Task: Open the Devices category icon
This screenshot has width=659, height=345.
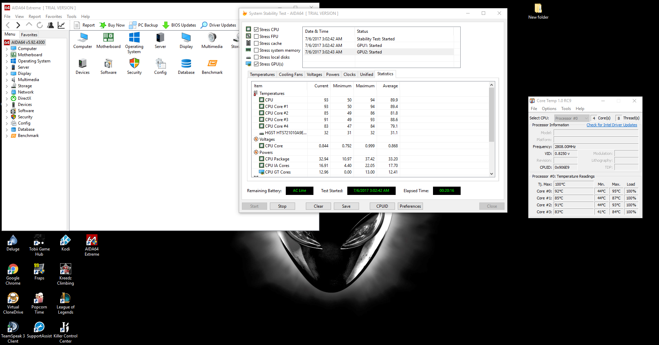Action: 83,67
